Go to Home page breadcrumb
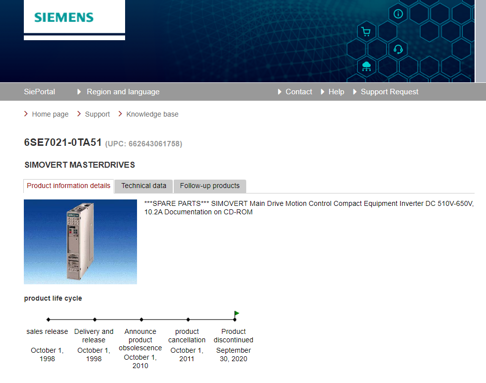Image resolution: width=486 pixels, height=383 pixels. point(50,114)
